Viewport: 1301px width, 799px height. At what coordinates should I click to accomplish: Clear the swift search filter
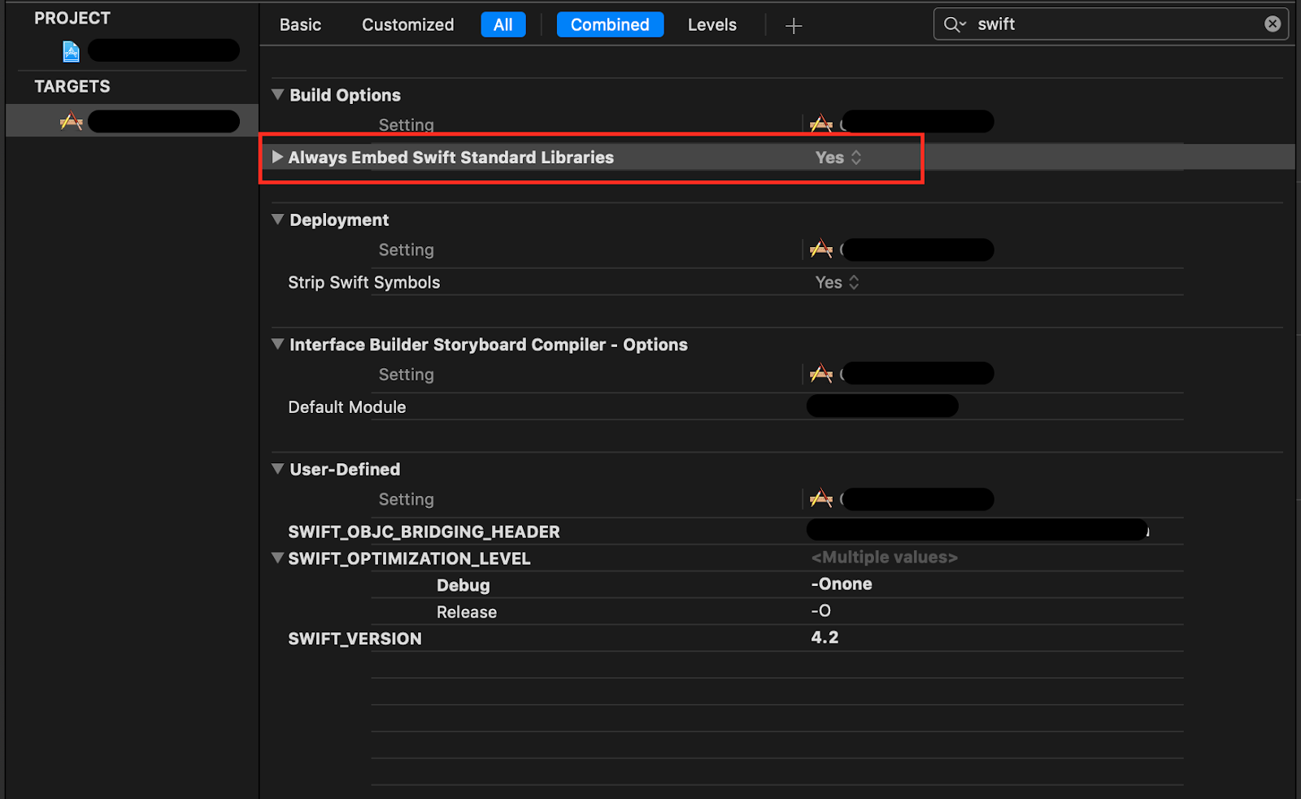coord(1273,24)
